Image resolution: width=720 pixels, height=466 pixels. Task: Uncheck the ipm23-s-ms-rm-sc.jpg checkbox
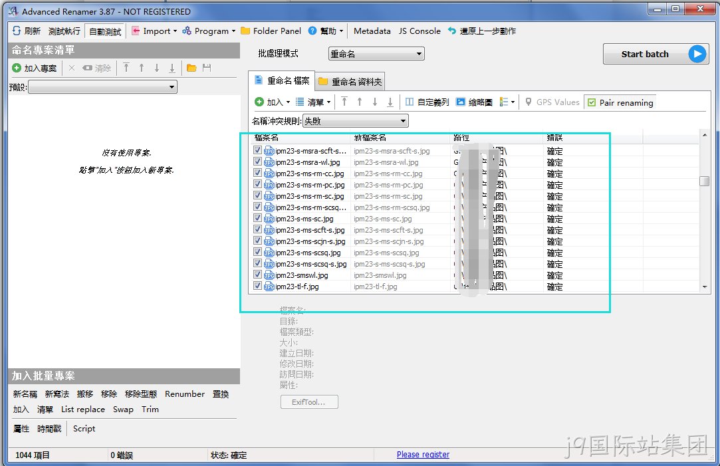tap(257, 195)
